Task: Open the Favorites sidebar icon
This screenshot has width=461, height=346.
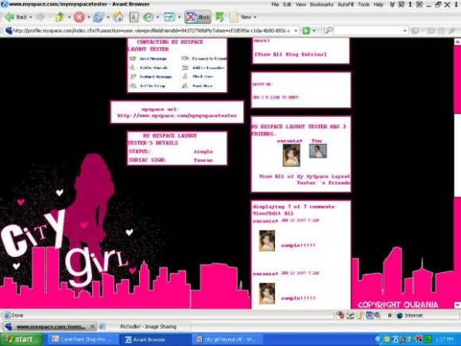Action: coord(134,17)
